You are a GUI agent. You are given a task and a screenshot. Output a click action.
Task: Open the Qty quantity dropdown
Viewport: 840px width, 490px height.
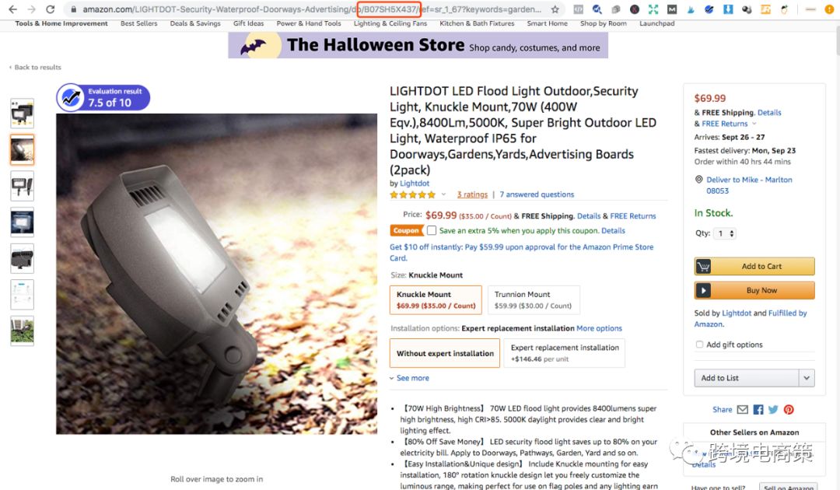(725, 233)
